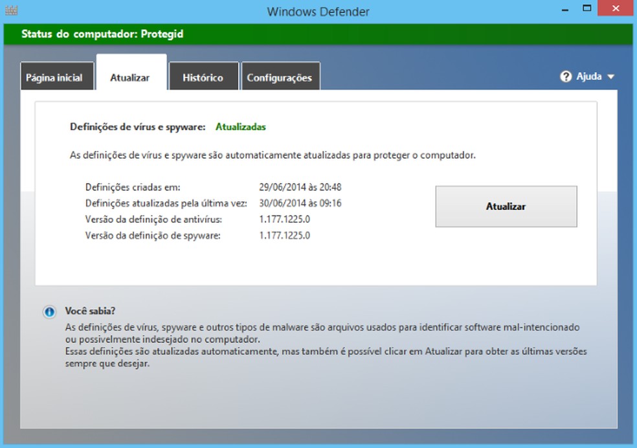Expand the chevron arrow next to Ajuda
Screen dimensions: 637x448
coord(609,76)
